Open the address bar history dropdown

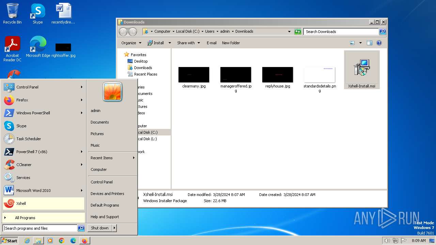click(289, 32)
